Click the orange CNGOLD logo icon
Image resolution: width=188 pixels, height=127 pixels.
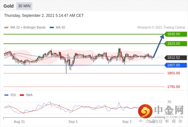pyautogui.click(x=145, y=111)
